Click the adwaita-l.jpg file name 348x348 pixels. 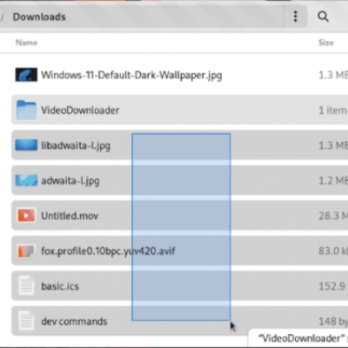(x=70, y=181)
